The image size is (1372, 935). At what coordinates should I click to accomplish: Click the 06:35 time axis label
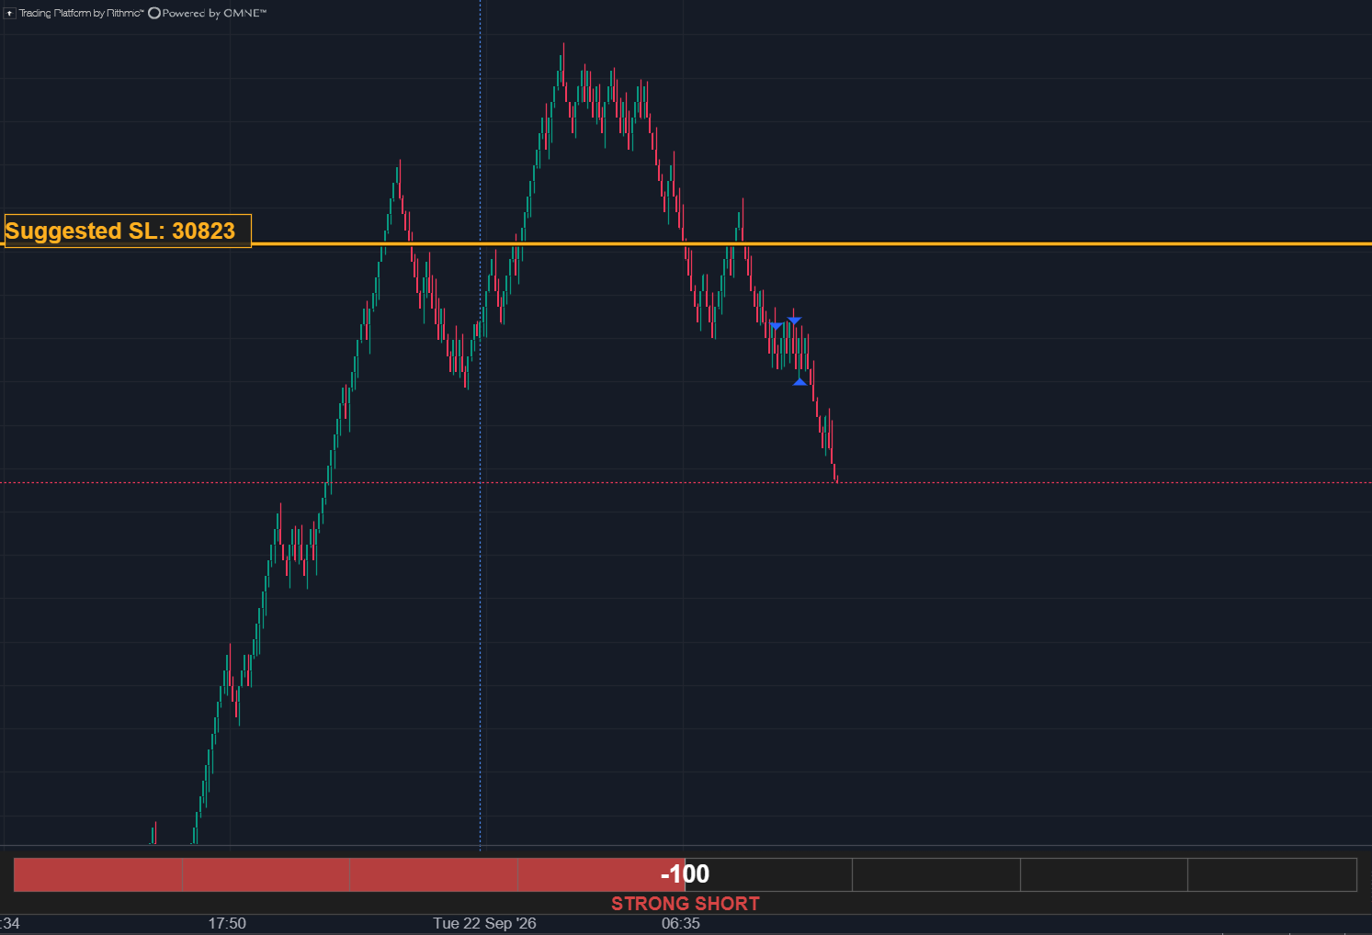pyautogui.click(x=681, y=923)
